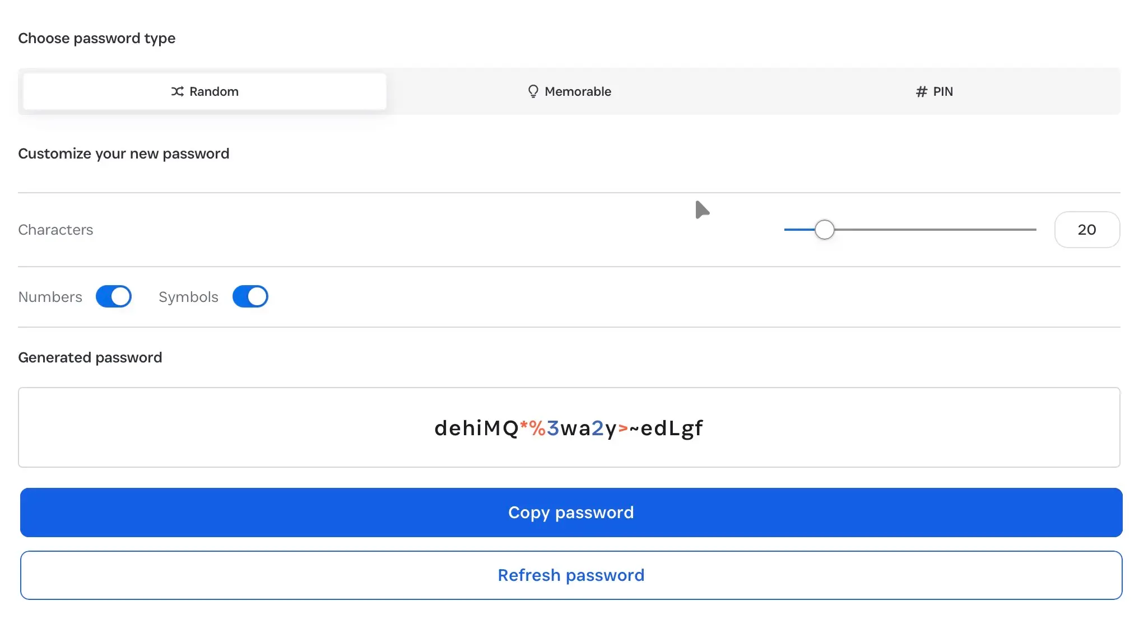The image size is (1139, 624).
Task: Toggle Numbers off for the password
Action: pos(114,296)
